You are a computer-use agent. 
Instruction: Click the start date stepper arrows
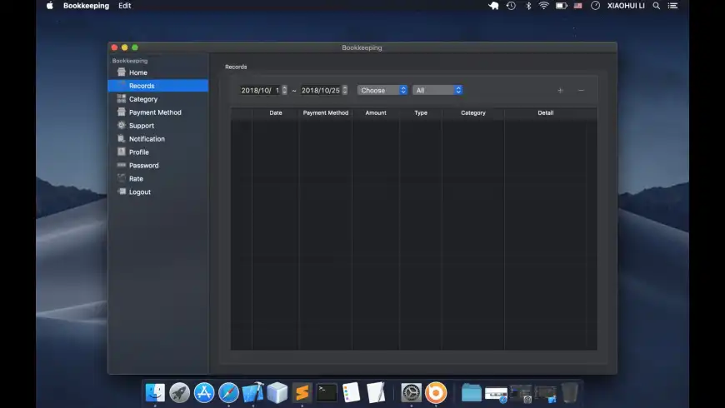tap(285, 90)
